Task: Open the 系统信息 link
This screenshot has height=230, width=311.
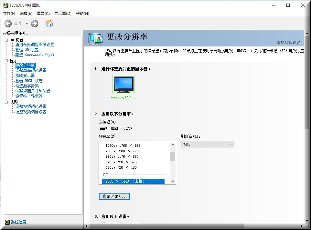Action: click(x=18, y=222)
